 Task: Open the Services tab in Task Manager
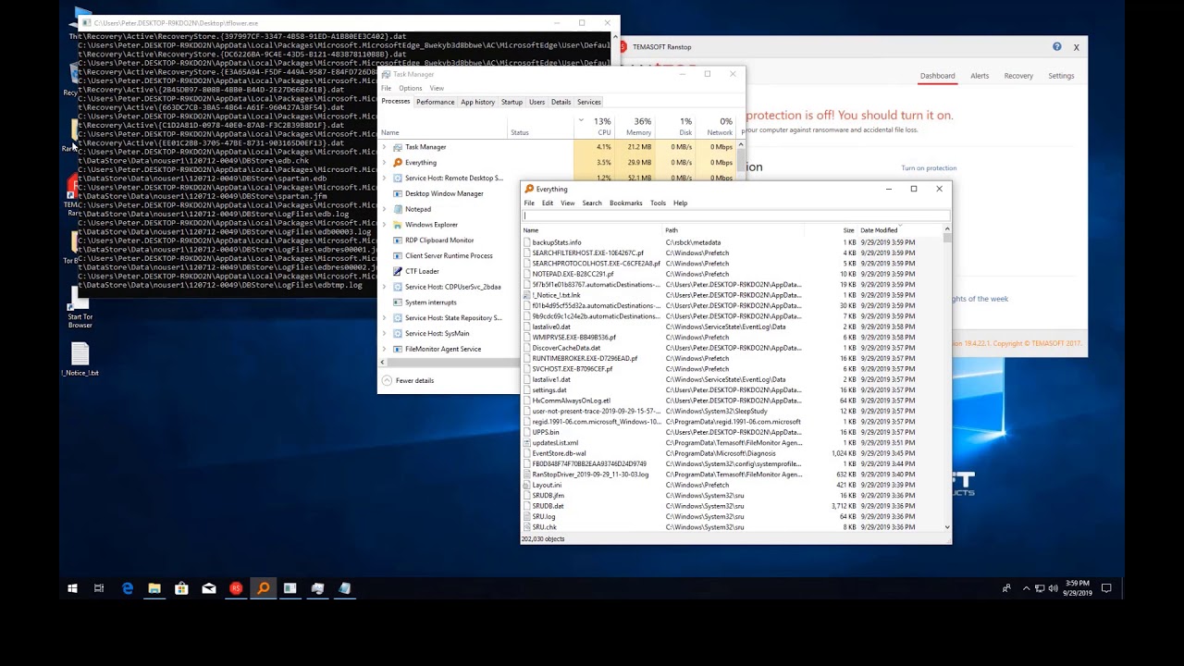coord(589,102)
